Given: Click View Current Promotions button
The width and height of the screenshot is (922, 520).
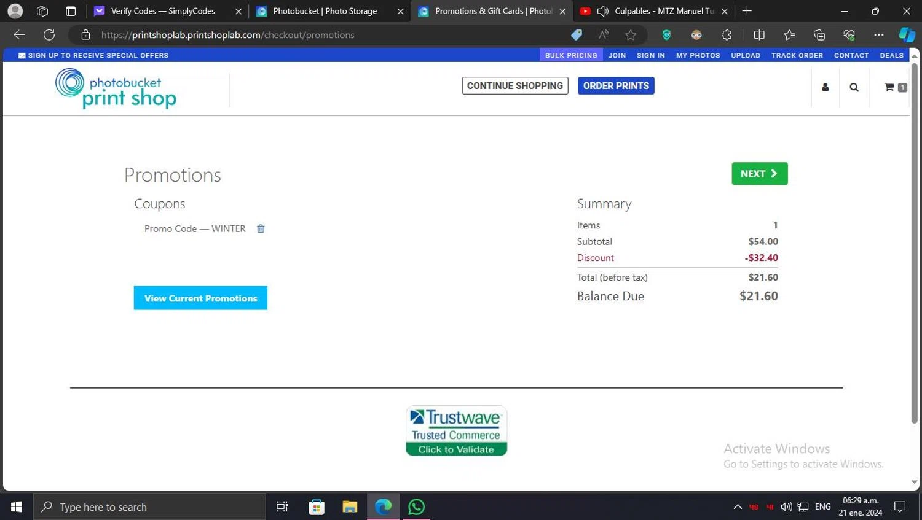Looking at the screenshot, I should point(200,298).
